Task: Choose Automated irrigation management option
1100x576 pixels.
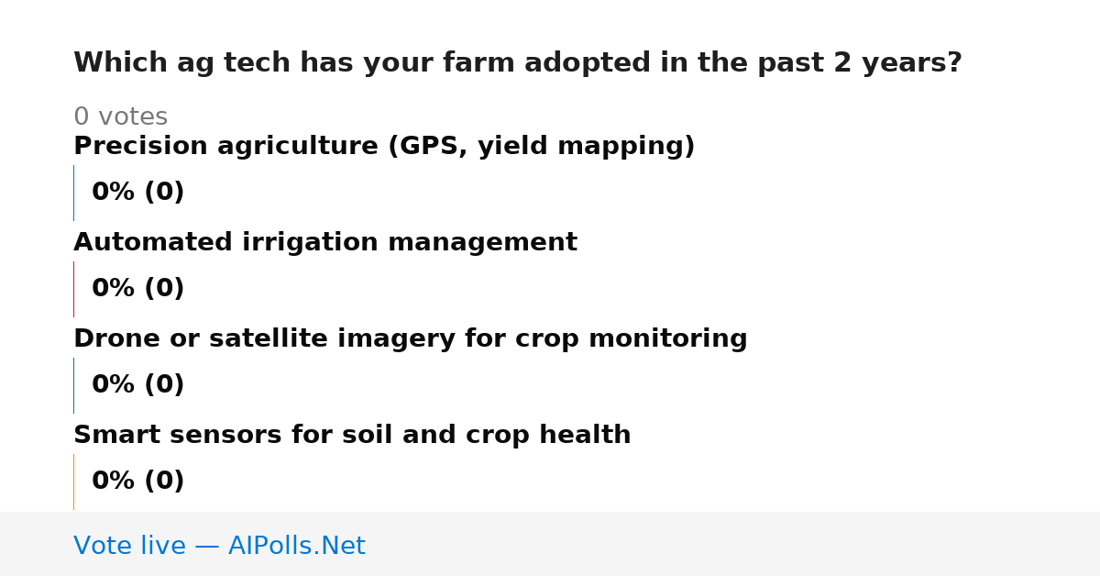Action: pos(325,243)
